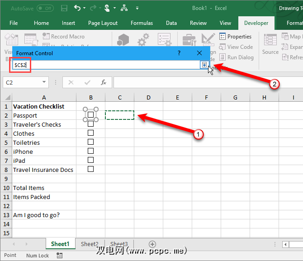Click the Undo arrow icon

[77, 8]
